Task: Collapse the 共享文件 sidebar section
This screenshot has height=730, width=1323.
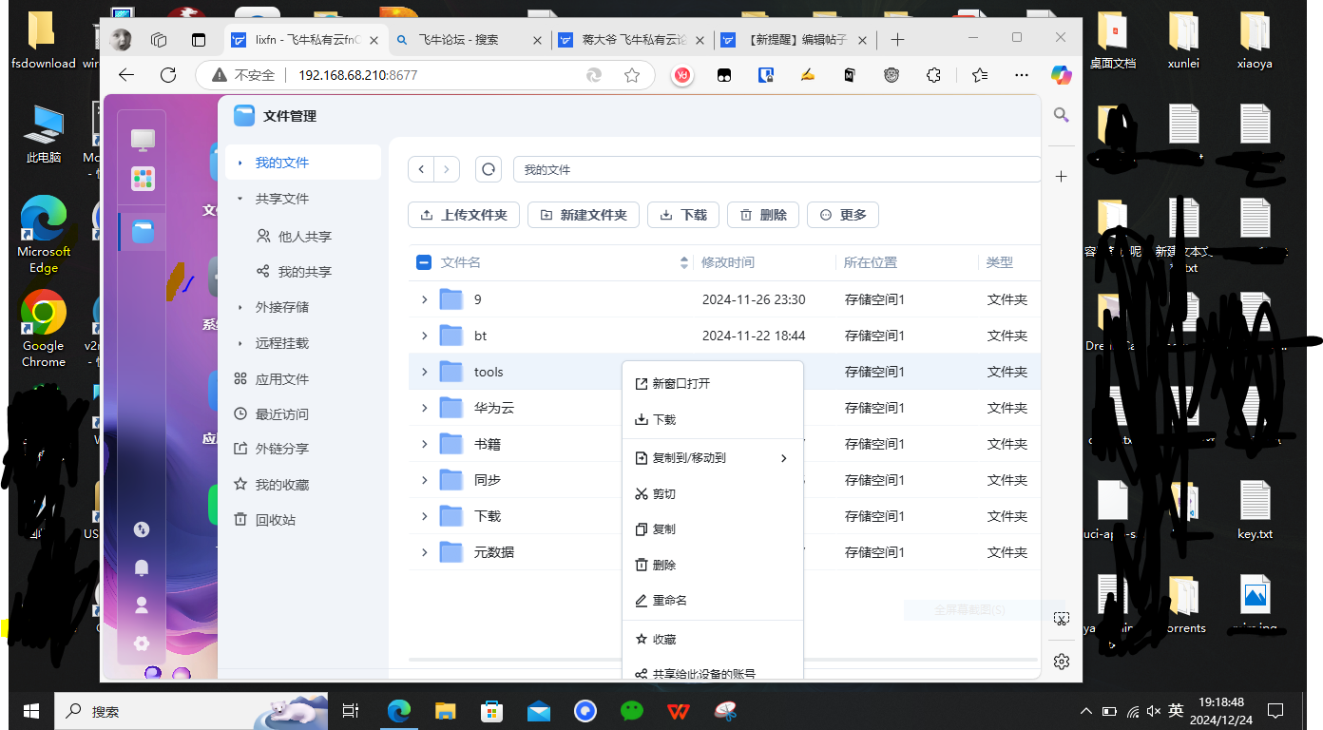Action: click(x=240, y=199)
